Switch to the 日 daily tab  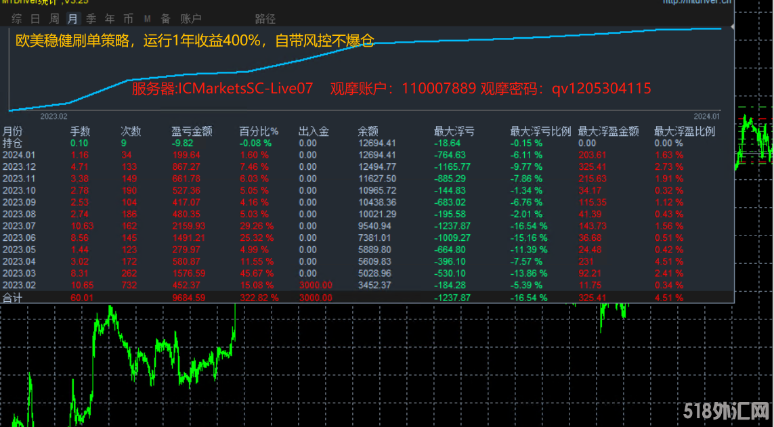tap(35, 19)
